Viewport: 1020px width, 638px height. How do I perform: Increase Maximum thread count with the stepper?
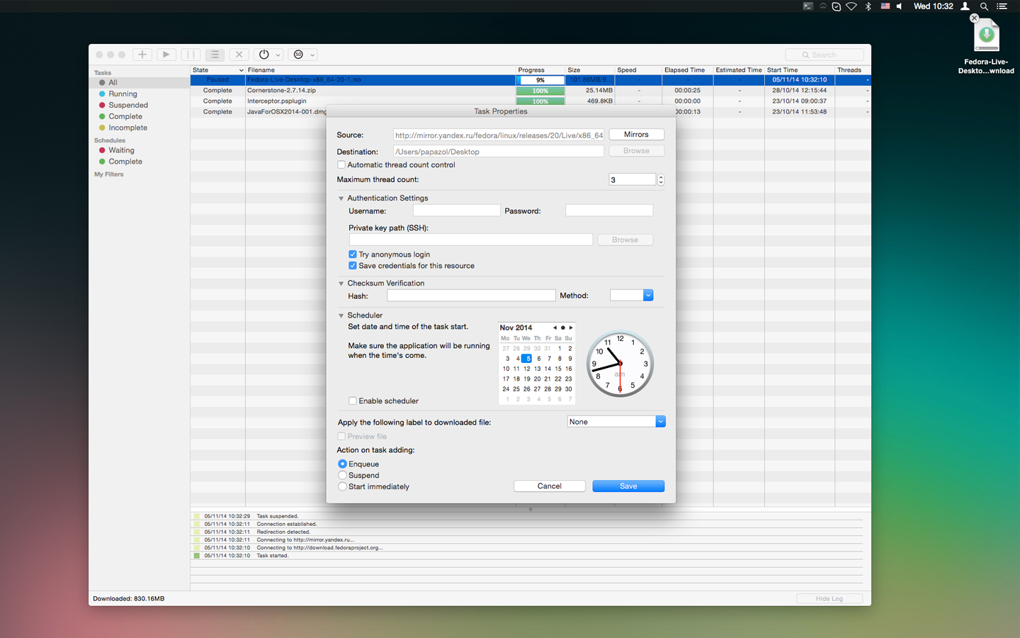click(660, 177)
